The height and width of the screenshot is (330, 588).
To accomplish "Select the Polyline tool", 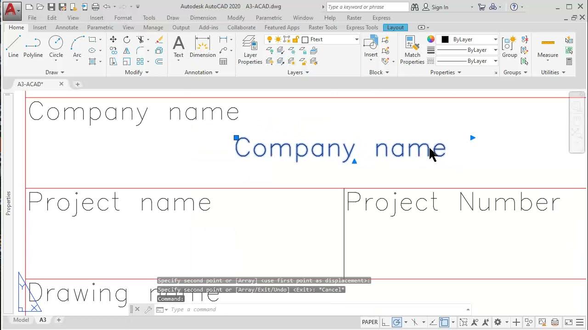I will tap(33, 47).
